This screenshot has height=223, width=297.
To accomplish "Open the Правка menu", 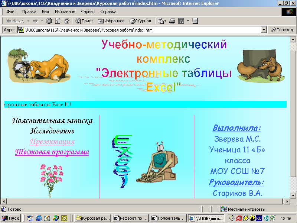I will tap(29, 12).
